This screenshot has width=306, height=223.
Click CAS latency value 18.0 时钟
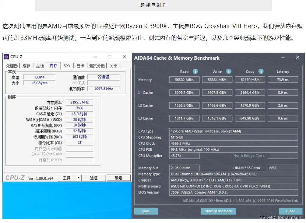(79, 114)
